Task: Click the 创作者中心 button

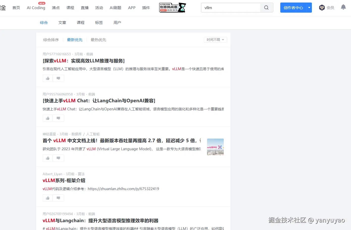Action: (x=293, y=8)
